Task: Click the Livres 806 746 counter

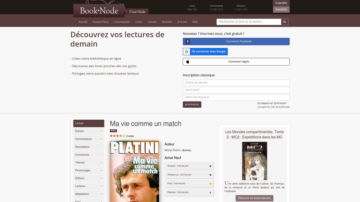Action: (x=192, y=8)
